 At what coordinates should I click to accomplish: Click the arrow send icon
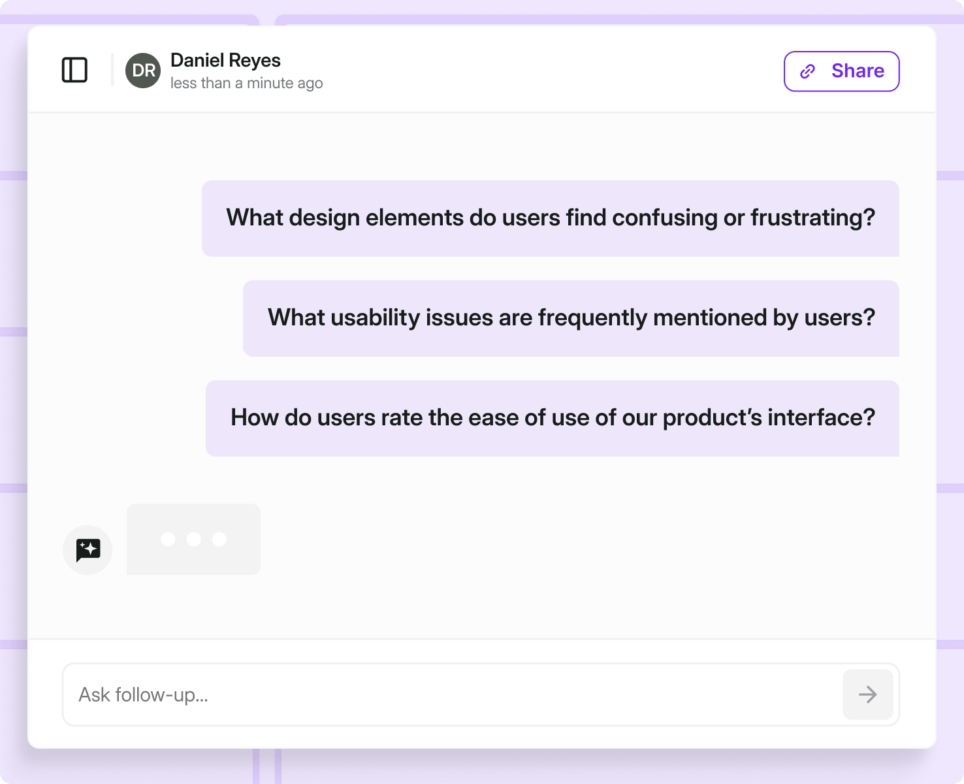[x=868, y=694]
